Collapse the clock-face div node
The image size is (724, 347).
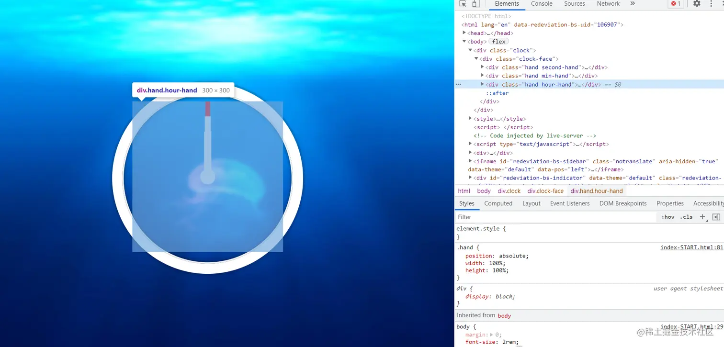(476, 59)
